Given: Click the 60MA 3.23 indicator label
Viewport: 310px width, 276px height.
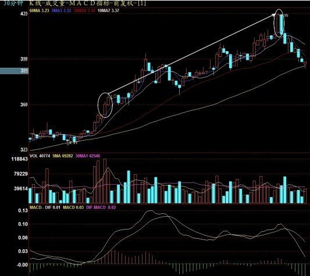Looking at the screenshot, I should pyautogui.click(x=39, y=10).
